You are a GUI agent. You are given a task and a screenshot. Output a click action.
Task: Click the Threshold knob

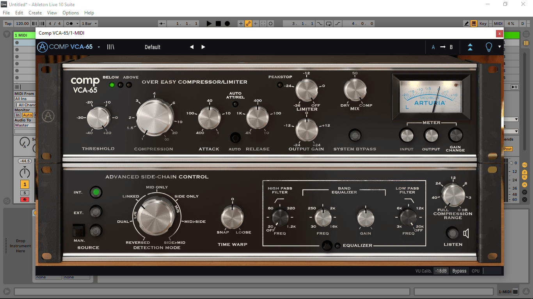tap(98, 118)
